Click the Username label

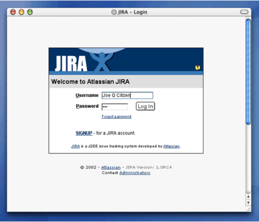tap(87, 95)
